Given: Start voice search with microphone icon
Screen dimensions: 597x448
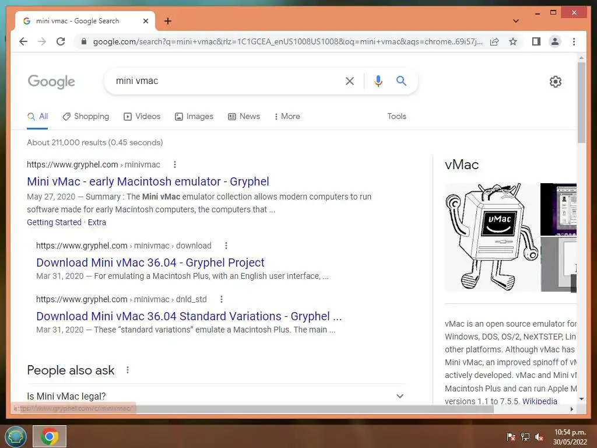Looking at the screenshot, I should tap(378, 80).
